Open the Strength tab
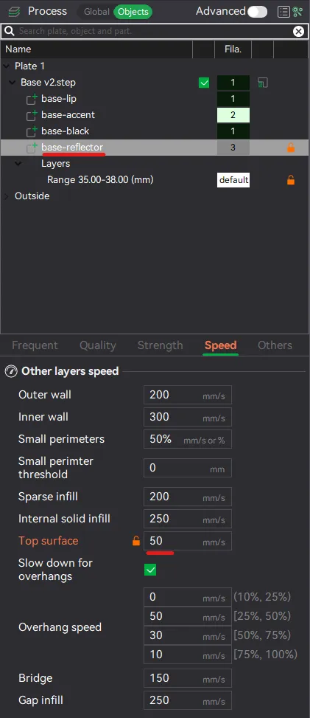This screenshot has width=310, height=718. tap(160, 345)
